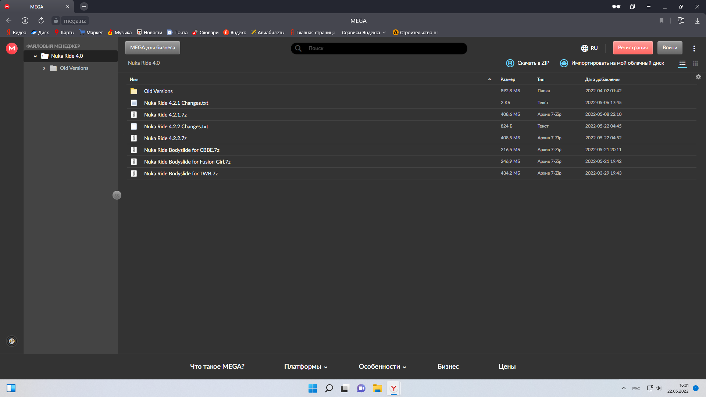Click the globe language RU selector

(589, 48)
